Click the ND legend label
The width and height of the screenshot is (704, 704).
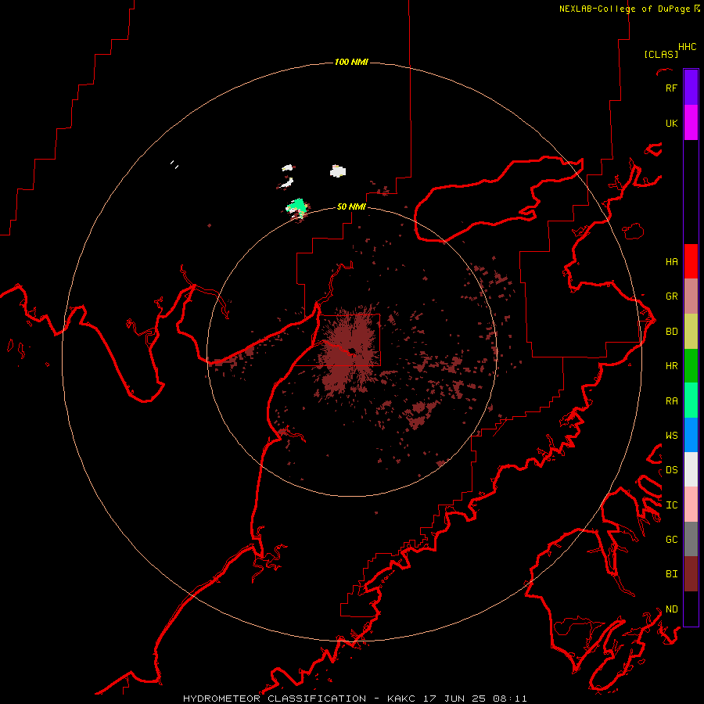[671, 609]
